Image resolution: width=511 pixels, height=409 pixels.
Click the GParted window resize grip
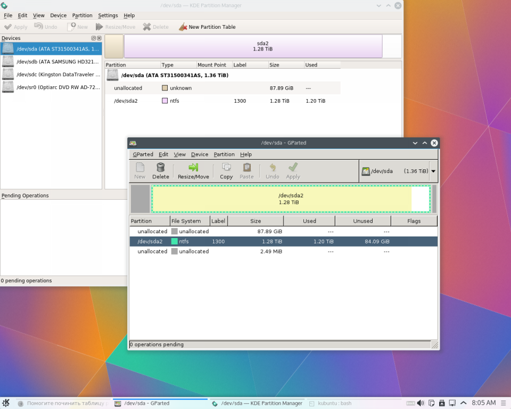[x=435, y=345]
